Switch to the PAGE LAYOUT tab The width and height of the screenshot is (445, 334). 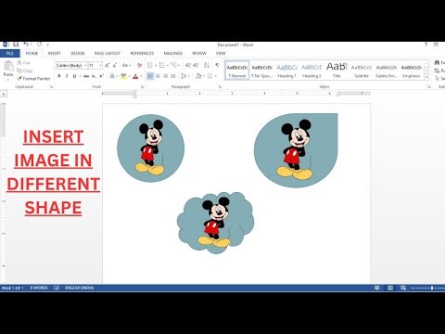(108, 54)
